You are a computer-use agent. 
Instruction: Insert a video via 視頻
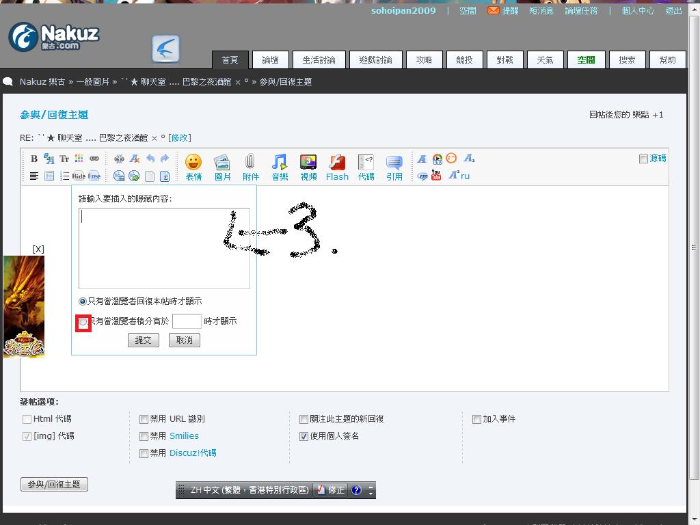click(x=308, y=168)
